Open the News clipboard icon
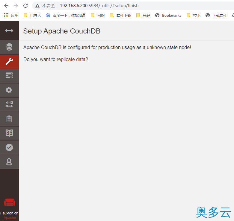 pos(9,119)
